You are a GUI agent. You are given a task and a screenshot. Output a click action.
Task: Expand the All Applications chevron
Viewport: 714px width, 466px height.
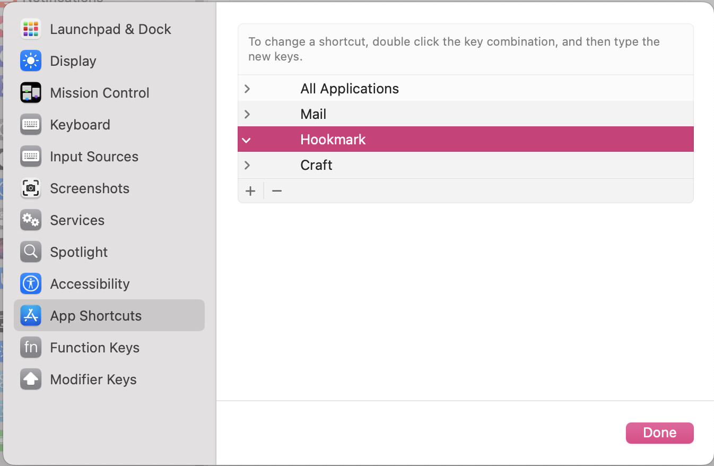tap(247, 89)
